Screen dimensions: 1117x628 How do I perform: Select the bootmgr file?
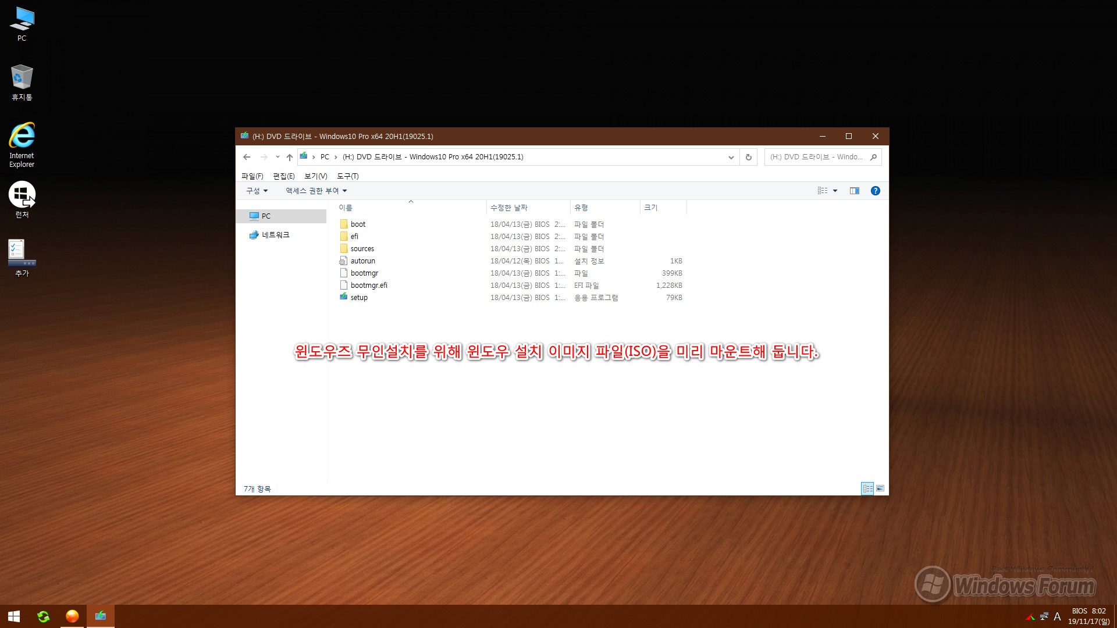[364, 273]
